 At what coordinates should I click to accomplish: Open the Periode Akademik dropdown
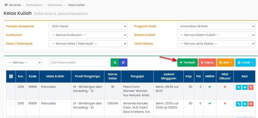[88, 27]
